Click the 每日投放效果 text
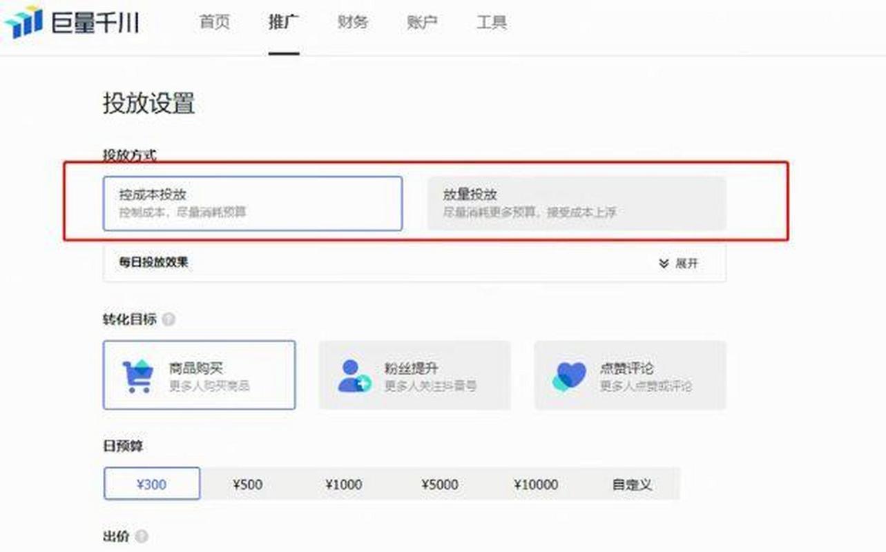Screen dimensions: 886x552 (x=153, y=263)
